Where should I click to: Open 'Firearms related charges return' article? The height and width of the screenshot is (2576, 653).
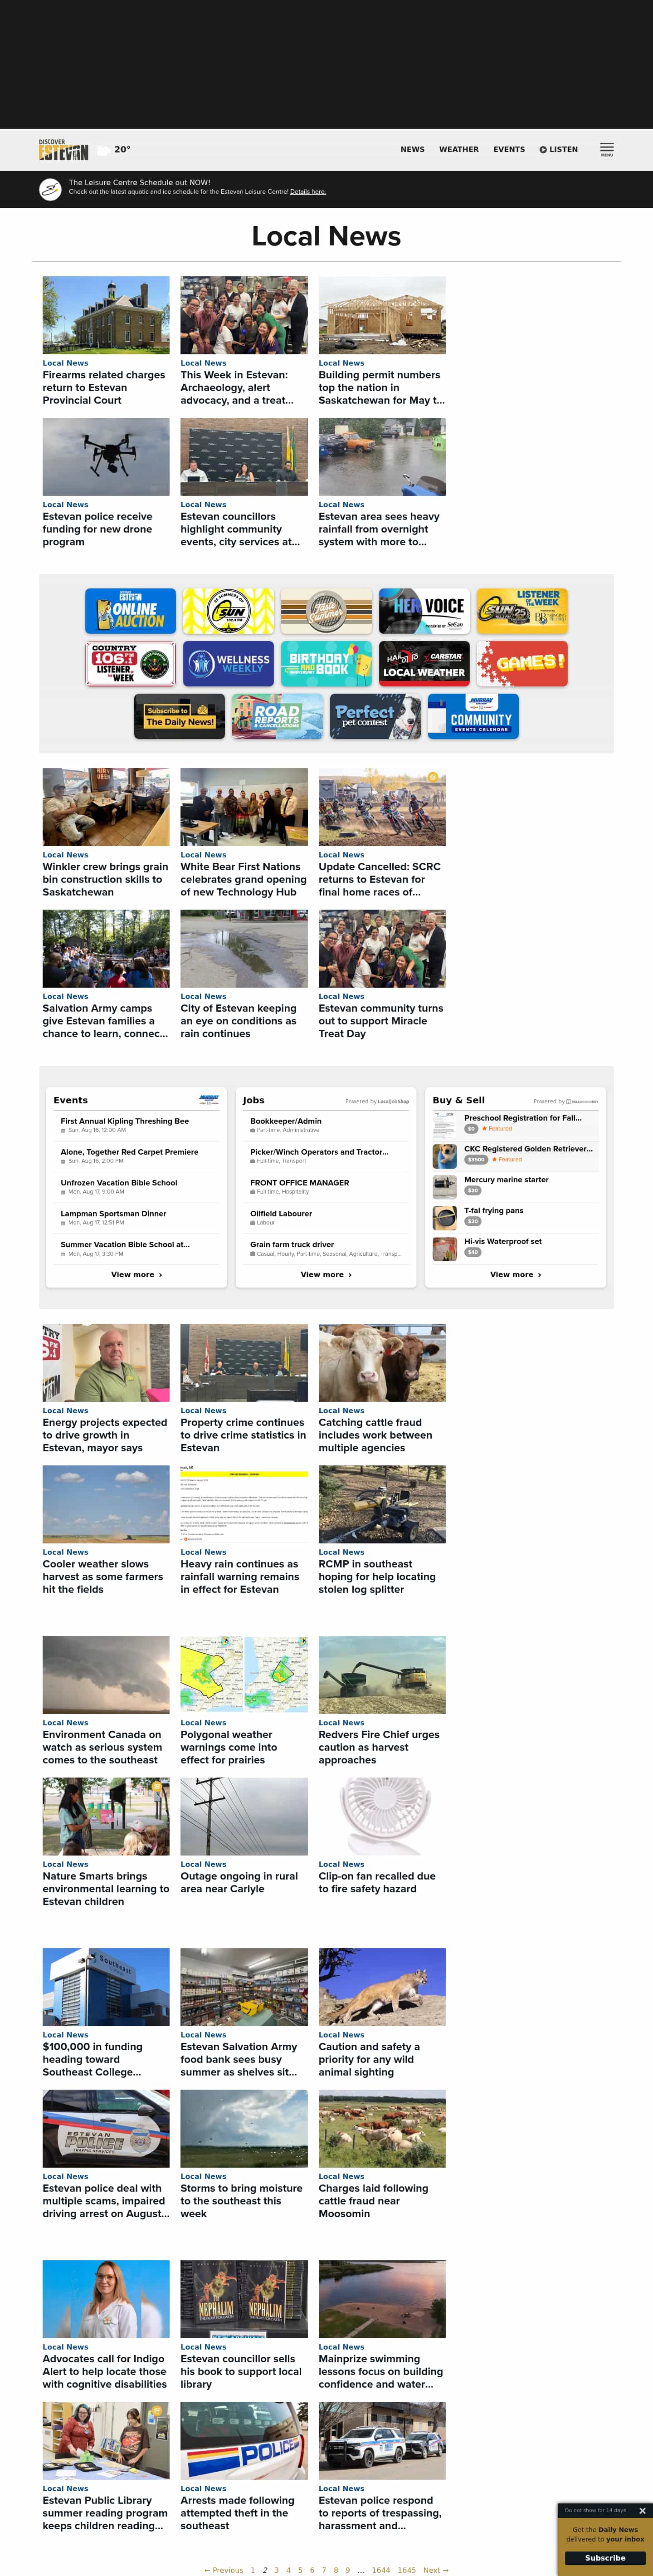(104, 387)
